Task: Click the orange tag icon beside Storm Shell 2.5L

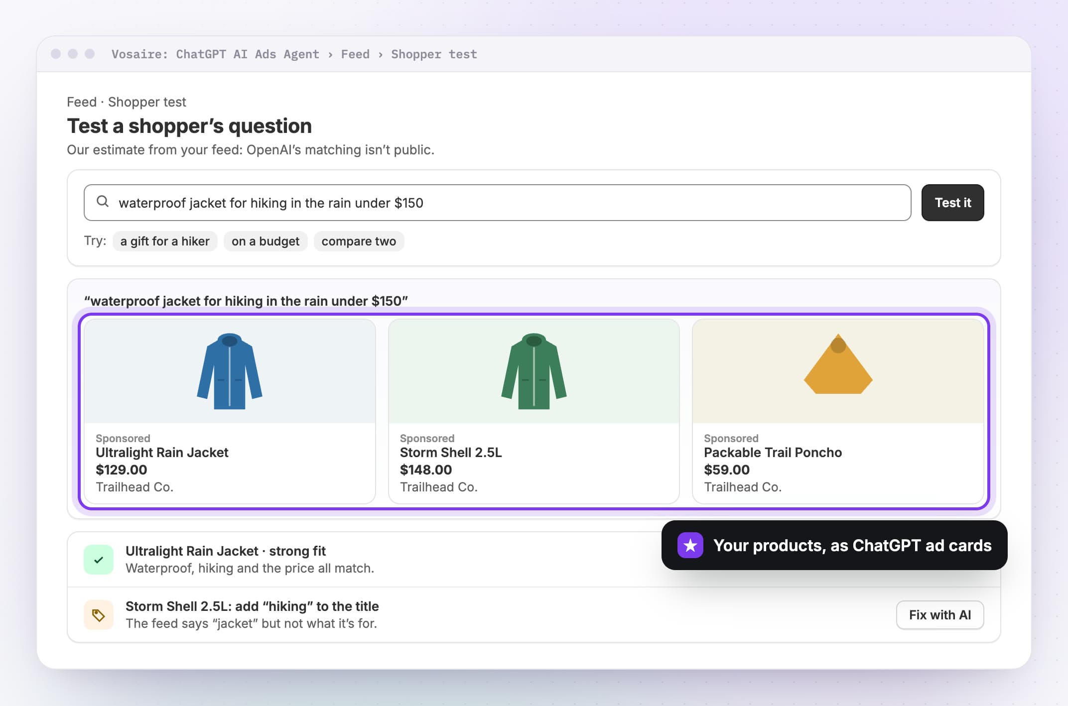Action: (x=99, y=615)
